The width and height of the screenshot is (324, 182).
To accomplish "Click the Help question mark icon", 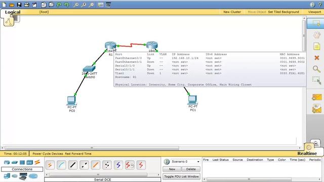I will [320, 5].
